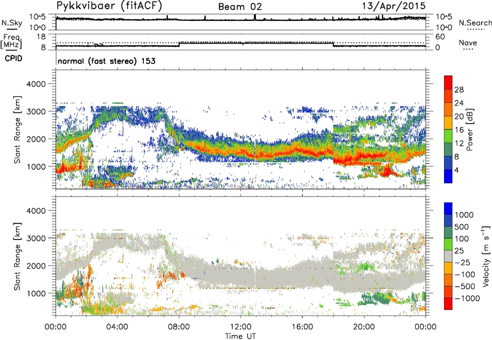The width and height of the screenshot is (492, 340).
Task: Click the 'Velocity [m s-1]' colorbar label
Action: [486, 256]
